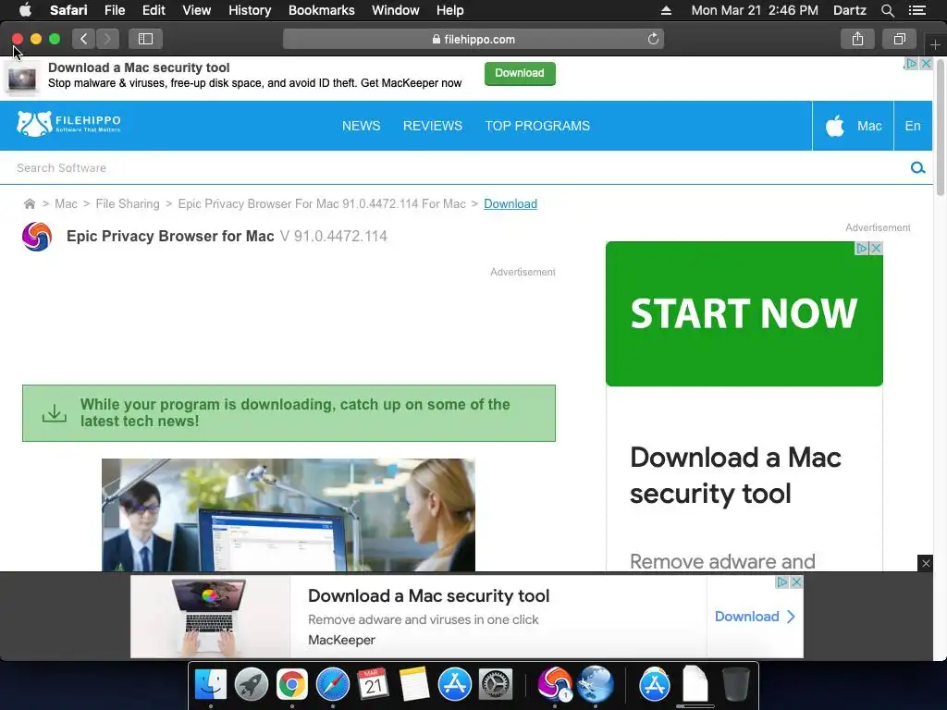Reload the page with the refresh icon
The height and width of the screenshot is (710, 947).
pyautogui.click(x=653, y=39)
